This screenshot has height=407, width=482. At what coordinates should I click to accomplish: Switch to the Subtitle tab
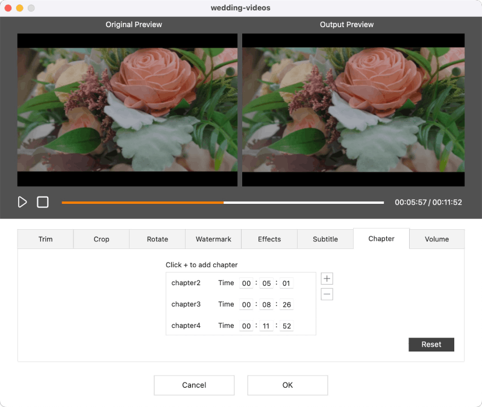pyautogui.click(x=325, y=239)
